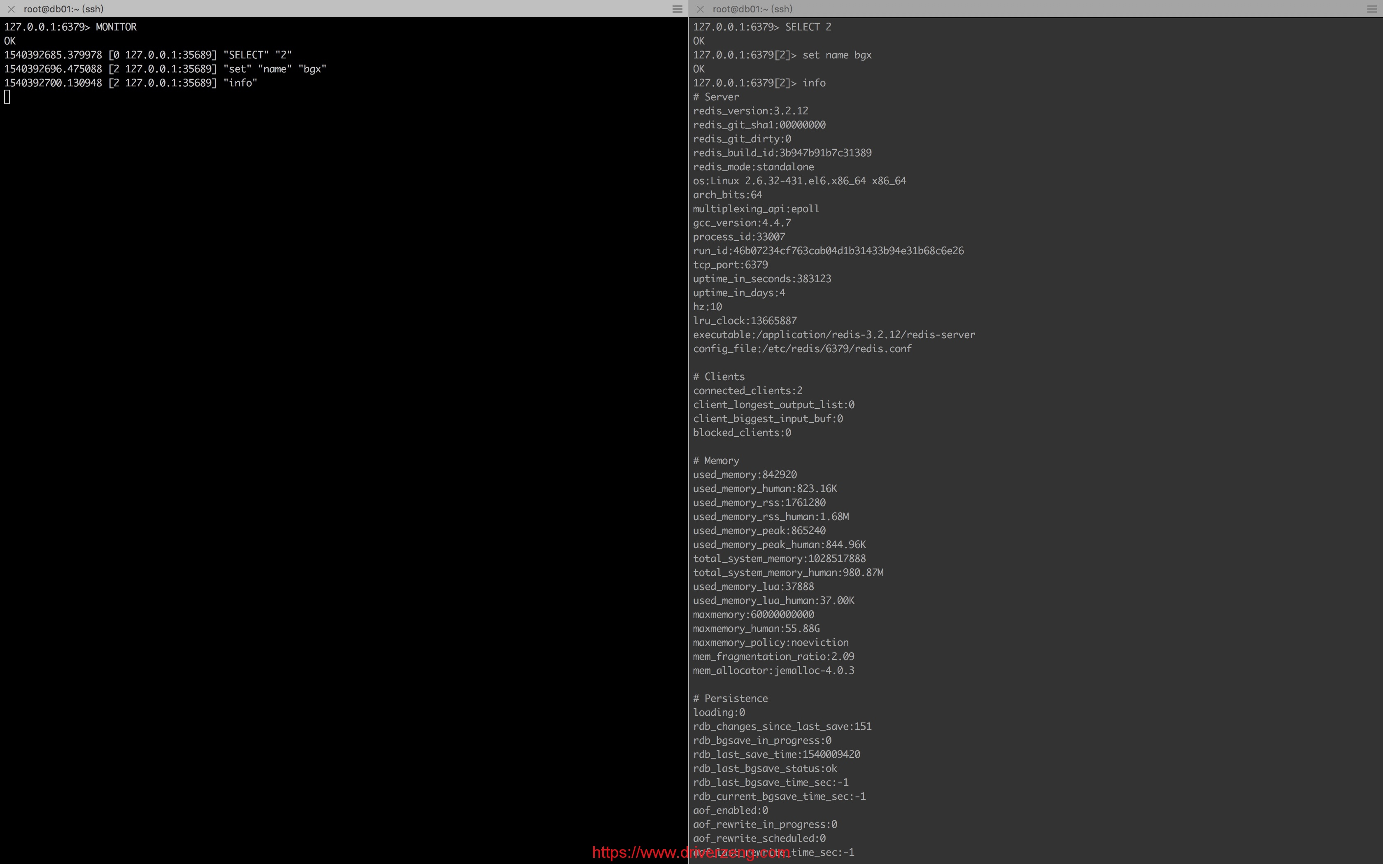This screenshot has height=864, width=1383.
Task: Click the SELECT 2 command in right pane
Action: pyautogui.click(x=762, y=27)
